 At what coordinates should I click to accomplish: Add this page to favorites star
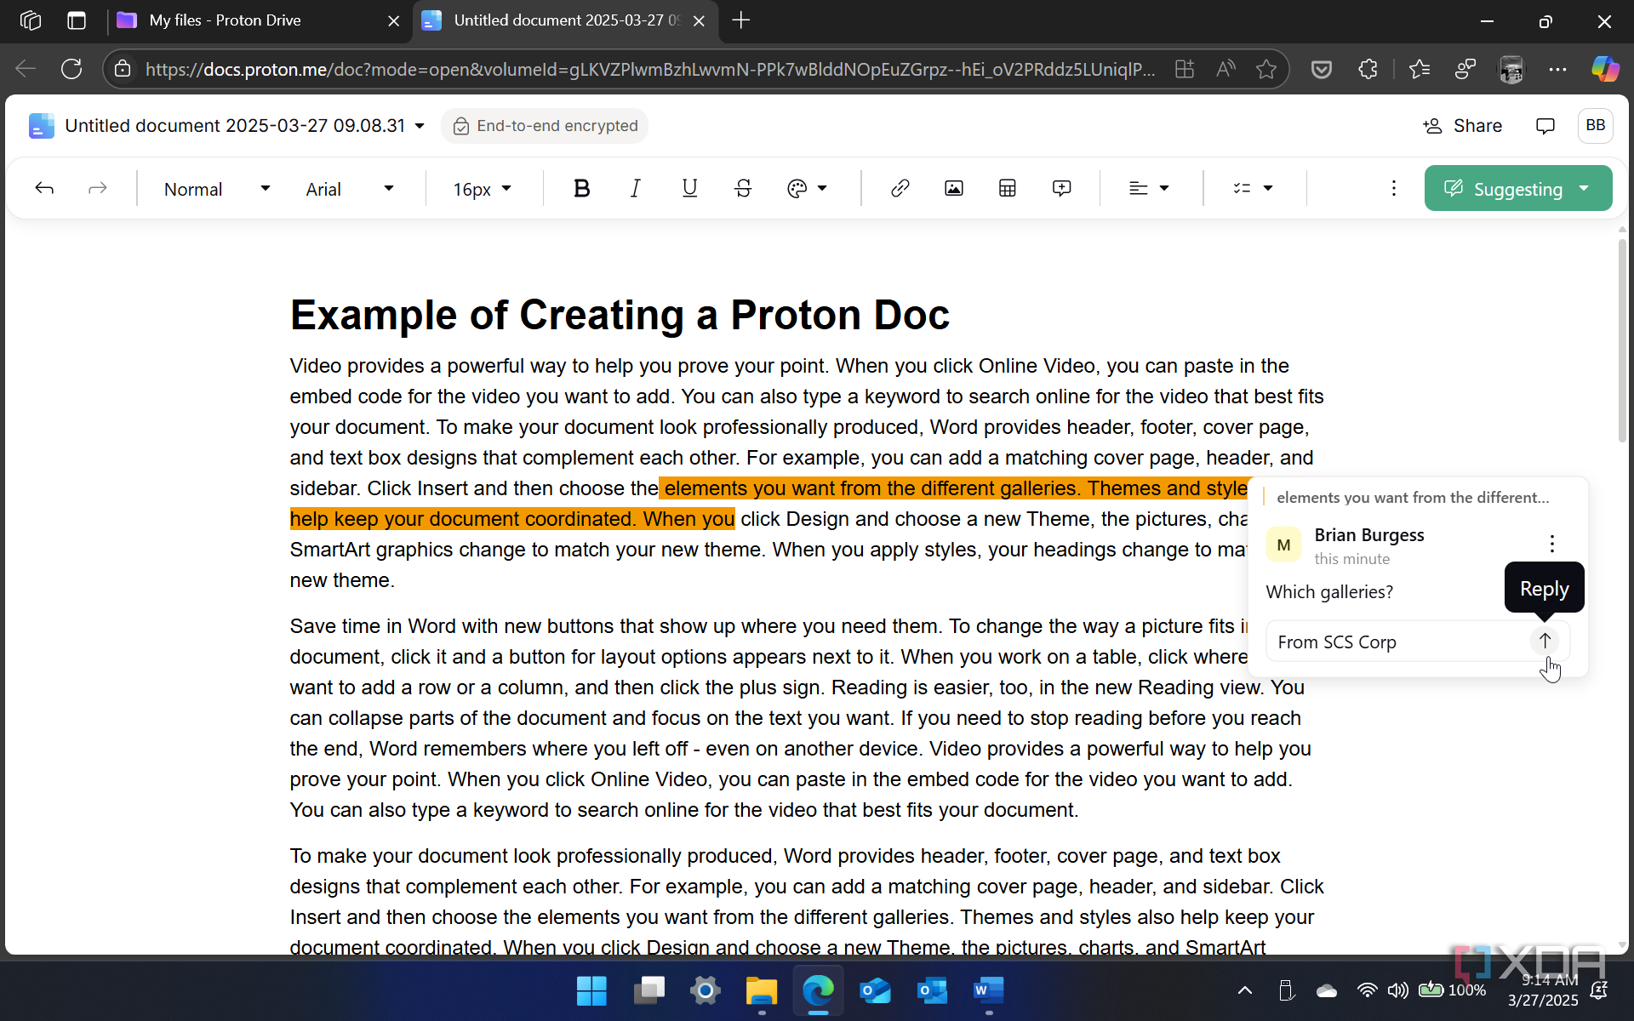pyautogui.click(x=1266, y=69)
